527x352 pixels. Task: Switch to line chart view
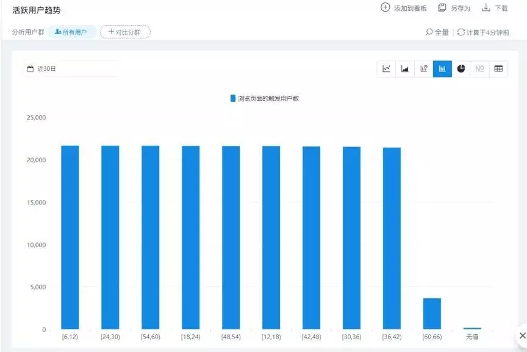click(386, 68)
